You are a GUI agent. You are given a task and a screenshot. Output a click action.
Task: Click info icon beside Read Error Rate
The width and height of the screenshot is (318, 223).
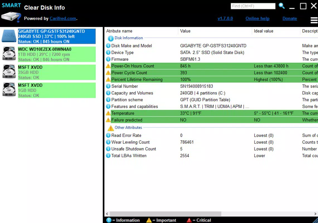(108, 135)
